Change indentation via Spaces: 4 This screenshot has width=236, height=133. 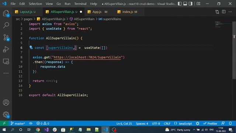142,123
